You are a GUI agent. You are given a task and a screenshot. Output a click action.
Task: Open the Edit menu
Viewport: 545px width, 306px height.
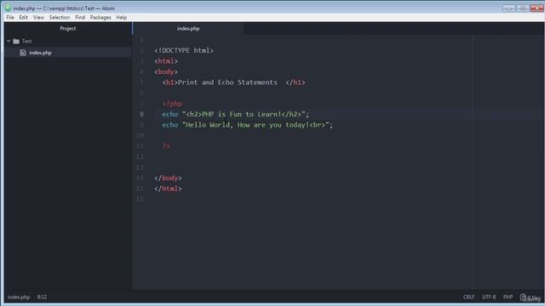[23, 17]
